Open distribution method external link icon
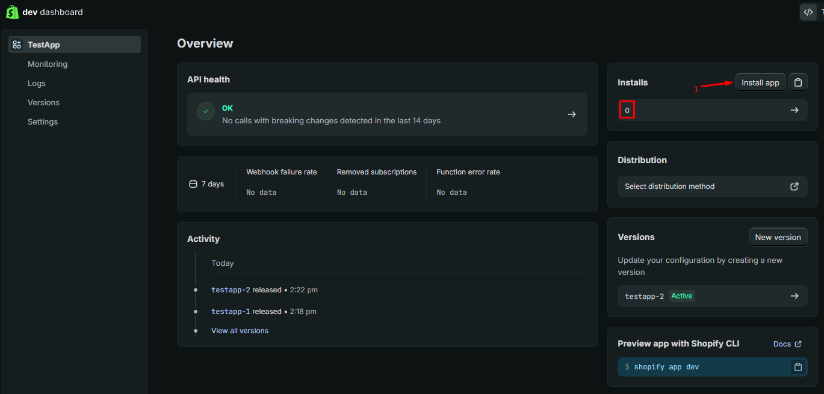Image resolution: width=824 pixels, height=394 pixels. (795, 186)
